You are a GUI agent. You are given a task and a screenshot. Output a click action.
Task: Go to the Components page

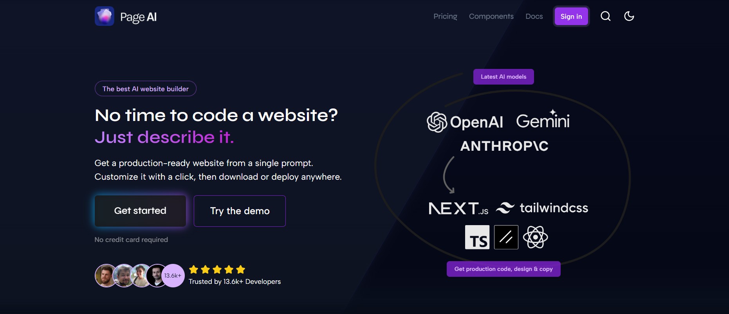point(491,16)
